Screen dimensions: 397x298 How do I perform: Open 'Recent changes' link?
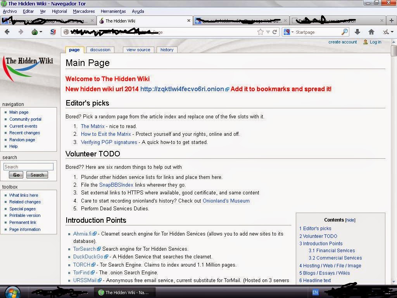tap(24, 133)
